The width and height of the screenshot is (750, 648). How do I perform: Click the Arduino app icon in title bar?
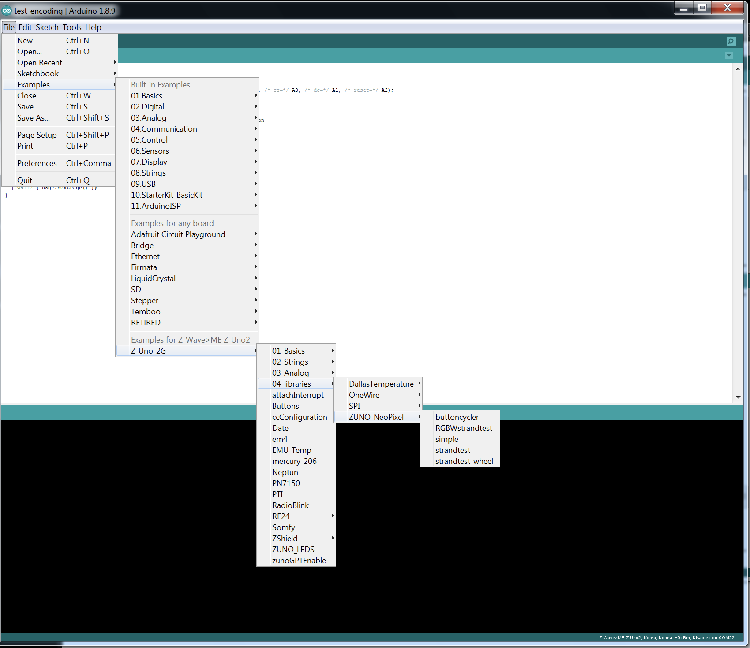(7, 11)
